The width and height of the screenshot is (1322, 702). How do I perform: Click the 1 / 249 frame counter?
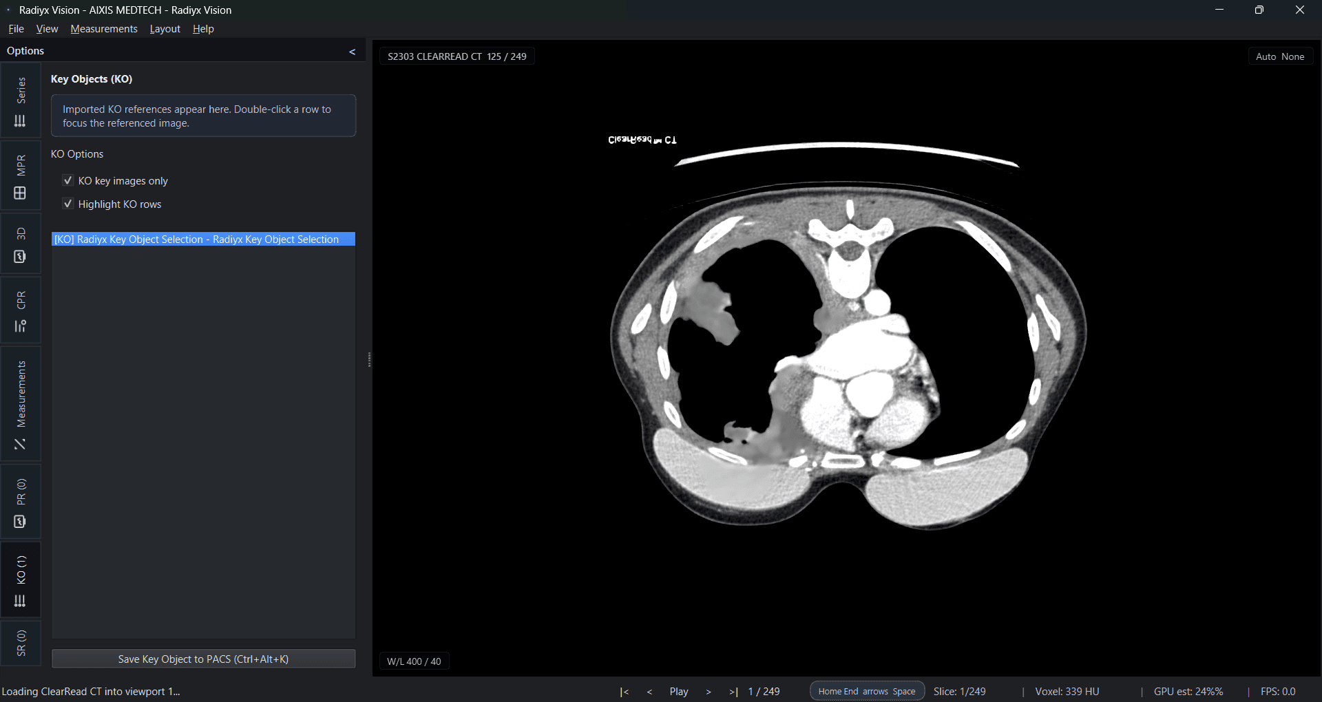[764, 692]
